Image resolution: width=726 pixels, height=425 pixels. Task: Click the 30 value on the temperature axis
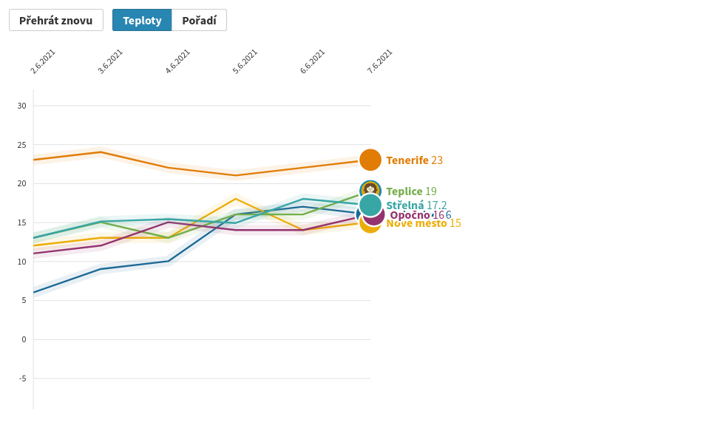(x=21, y=106)
